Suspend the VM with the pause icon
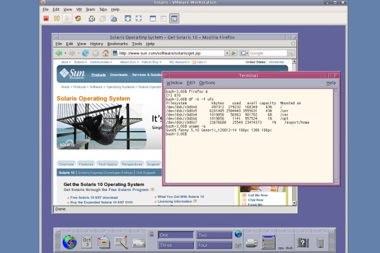The height and width of the screenshot is (253, 380). tap(57, 19)
